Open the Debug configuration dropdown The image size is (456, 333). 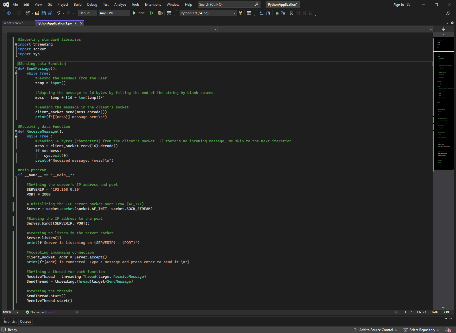[87, 13]
